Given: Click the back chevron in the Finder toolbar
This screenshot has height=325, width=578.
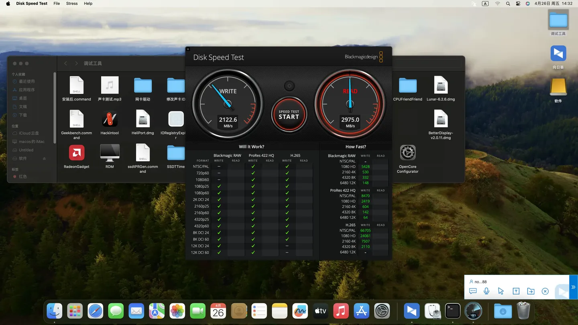Looking at the screenshot, I should (65, 63).
